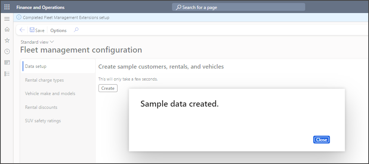Click the info icon in notification bar
Image resolution: width=369 pixels, height=164 pixels.
(19, 17)
